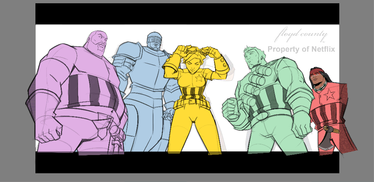Click the yellow character's belt
The height and width of the screenshot is (182, 374).
pyautogui.click(x=192, y=104)
